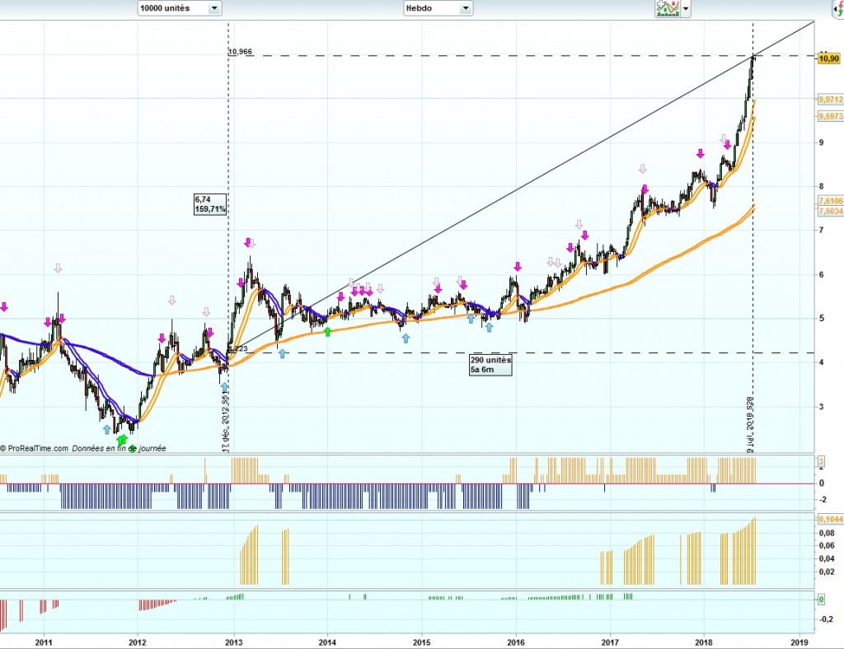
Task: Click the yellow 10,90 current price label
Action: [828, 57]
